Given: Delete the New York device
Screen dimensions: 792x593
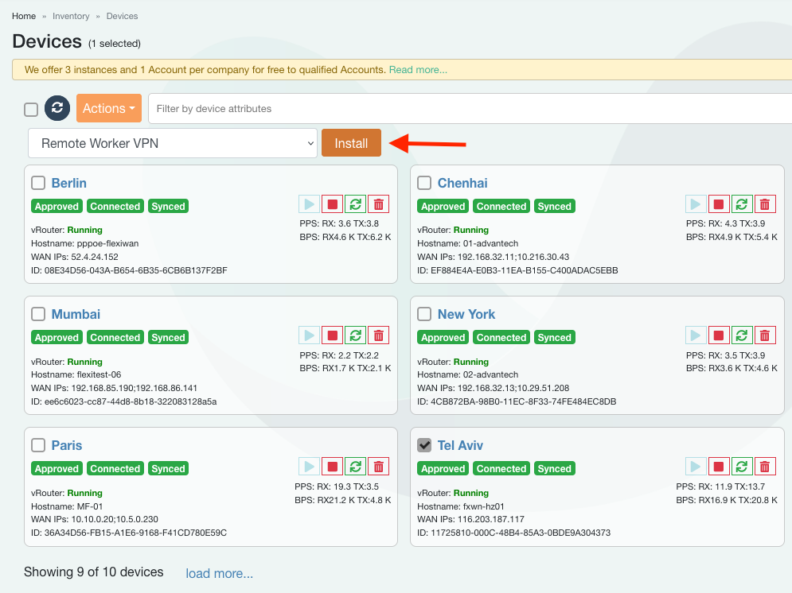Looking at the screenshot, I should (x=765, y=335).
